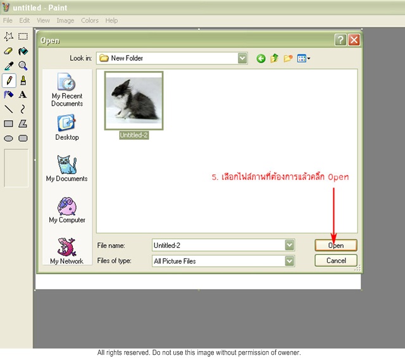Go back with the green Back arrow

click(261, 59)
